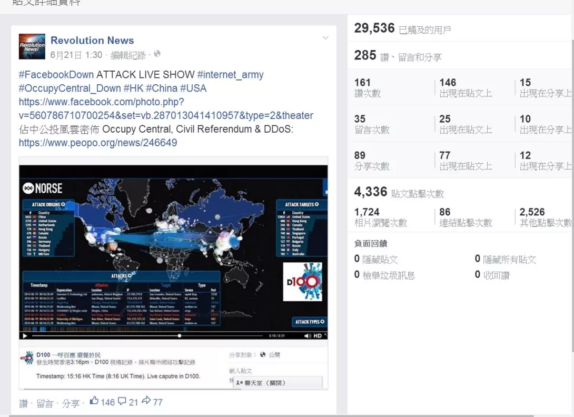Click comment bubble icon showing 21
574x417 pixels.
(x=122, y=401)
